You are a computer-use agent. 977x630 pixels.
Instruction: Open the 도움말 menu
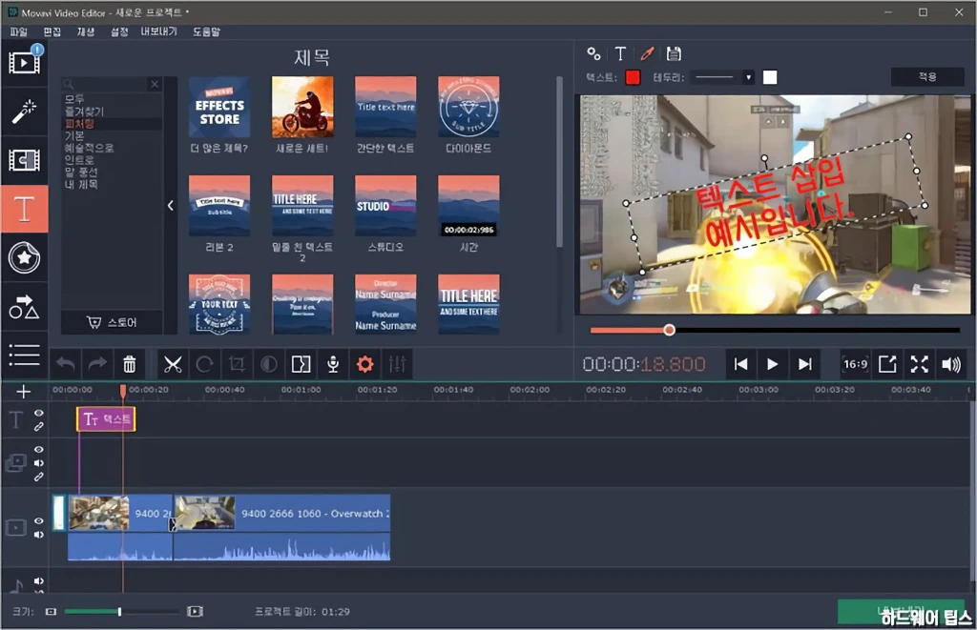pyautogui.click(x=206, y=31)
